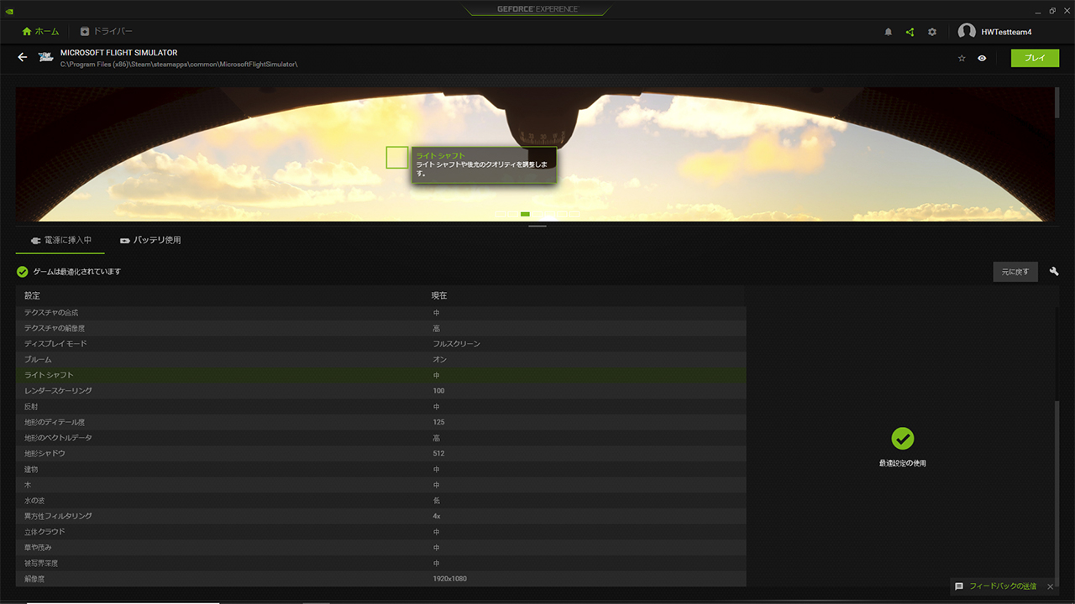Go back with the left arrow
Viewport: 1075px width, 604px height.
point(23,58)
